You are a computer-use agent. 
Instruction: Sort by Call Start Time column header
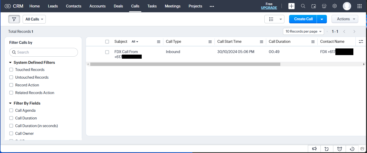tap(229, 42)
